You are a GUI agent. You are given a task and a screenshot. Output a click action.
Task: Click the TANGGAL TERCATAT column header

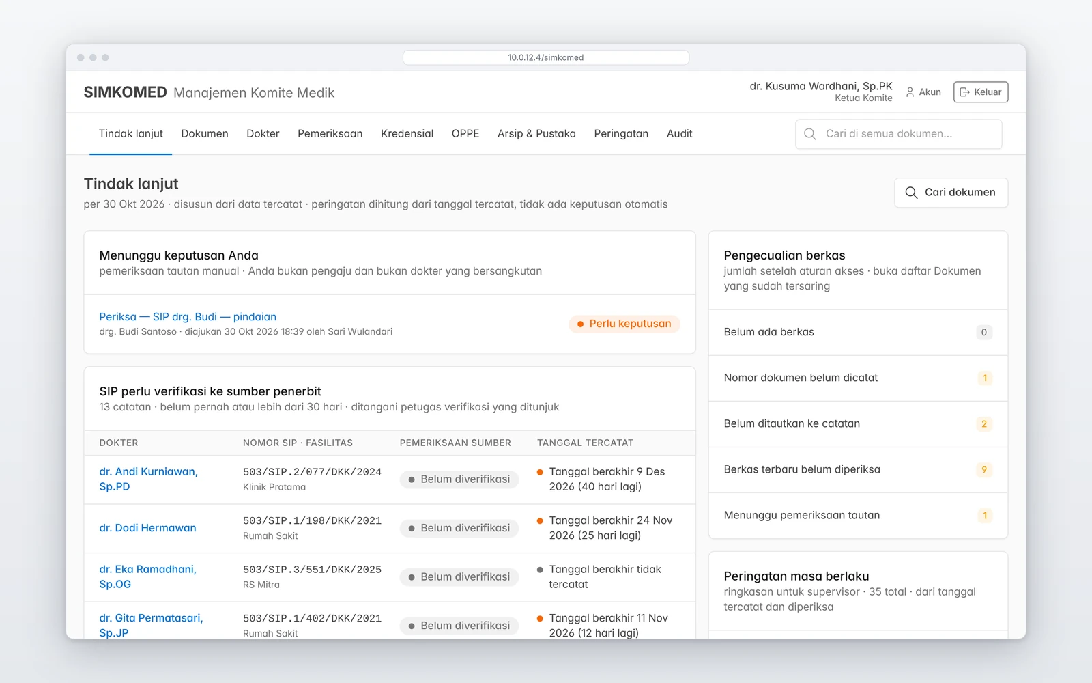coord(585,443)
